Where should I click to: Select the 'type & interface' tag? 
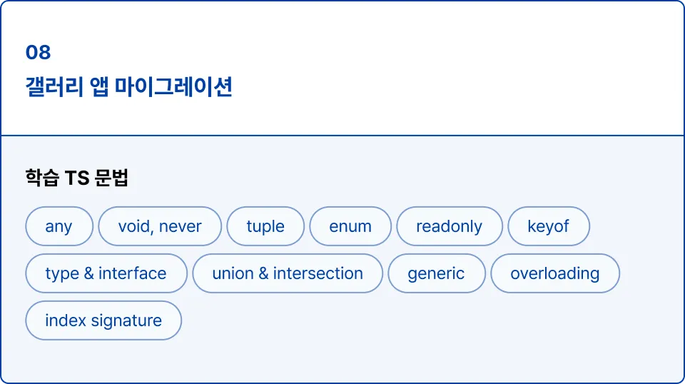click(x=106, y=273)
